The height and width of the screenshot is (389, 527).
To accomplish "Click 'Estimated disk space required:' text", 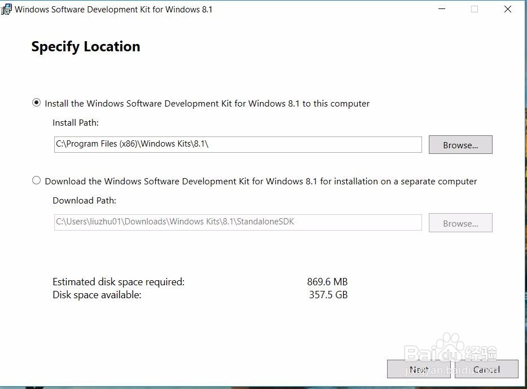I will click(118, 282).
